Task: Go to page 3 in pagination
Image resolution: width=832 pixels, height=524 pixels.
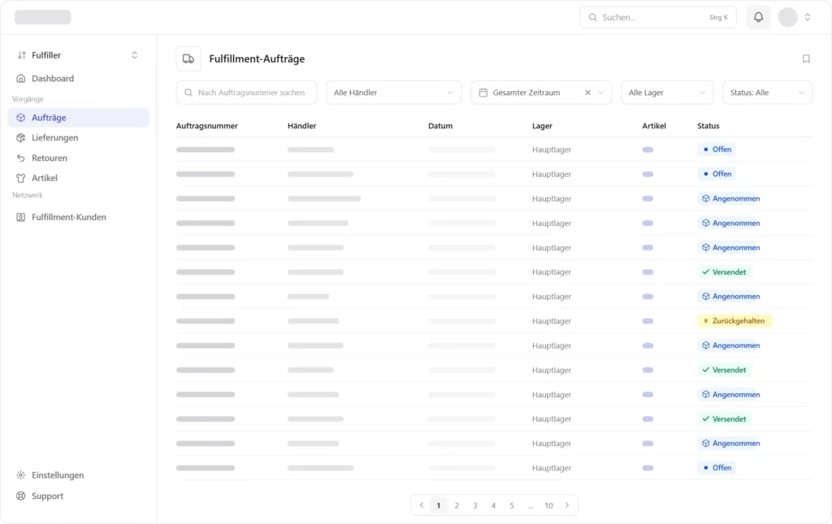Action: (x=474, y=505)
